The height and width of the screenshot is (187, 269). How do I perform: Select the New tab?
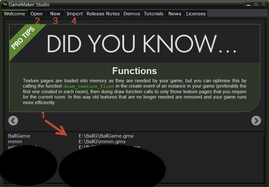(x=55, y=14)
